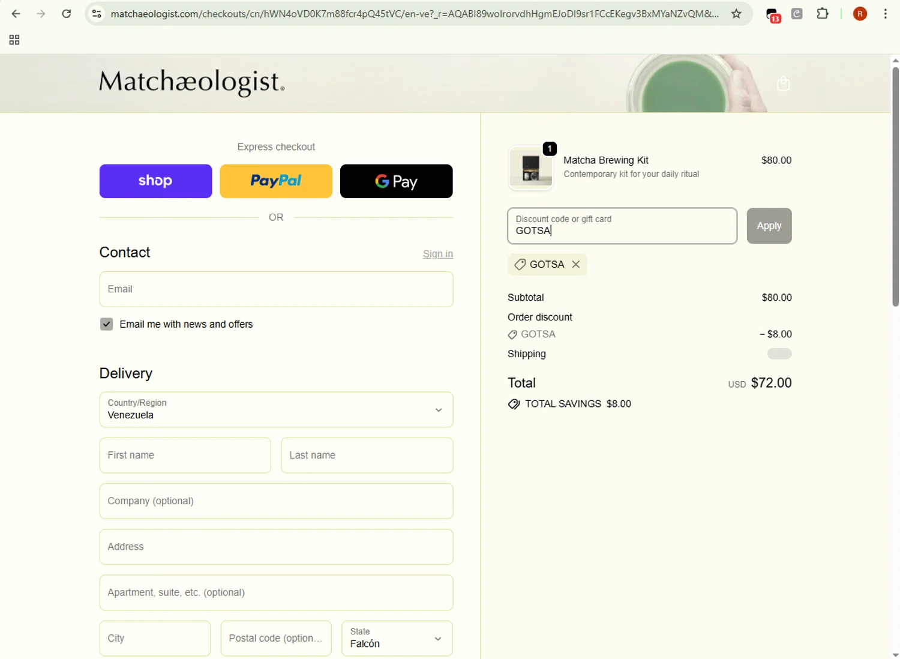Image resolution: width=900 pixels, height=659 pixels.
Task: Open the Chrome profile avatar R
Action: coord(860,14)
